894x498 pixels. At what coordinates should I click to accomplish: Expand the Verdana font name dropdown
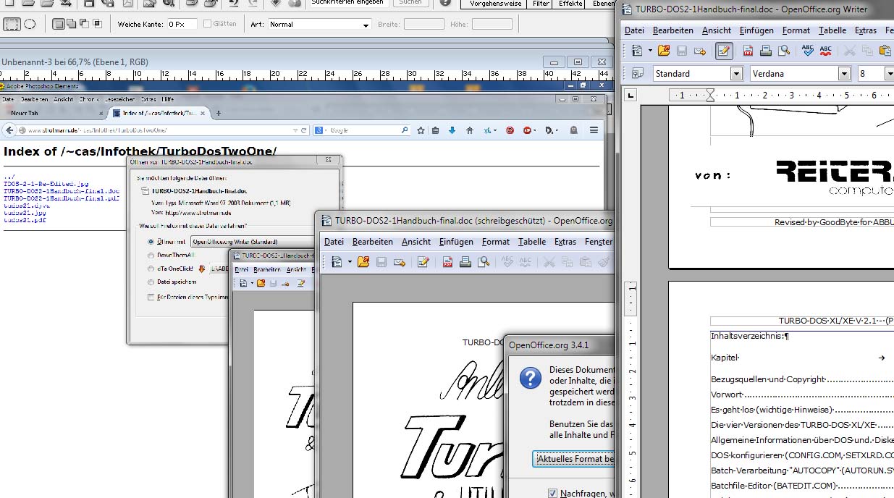point(844,73)
